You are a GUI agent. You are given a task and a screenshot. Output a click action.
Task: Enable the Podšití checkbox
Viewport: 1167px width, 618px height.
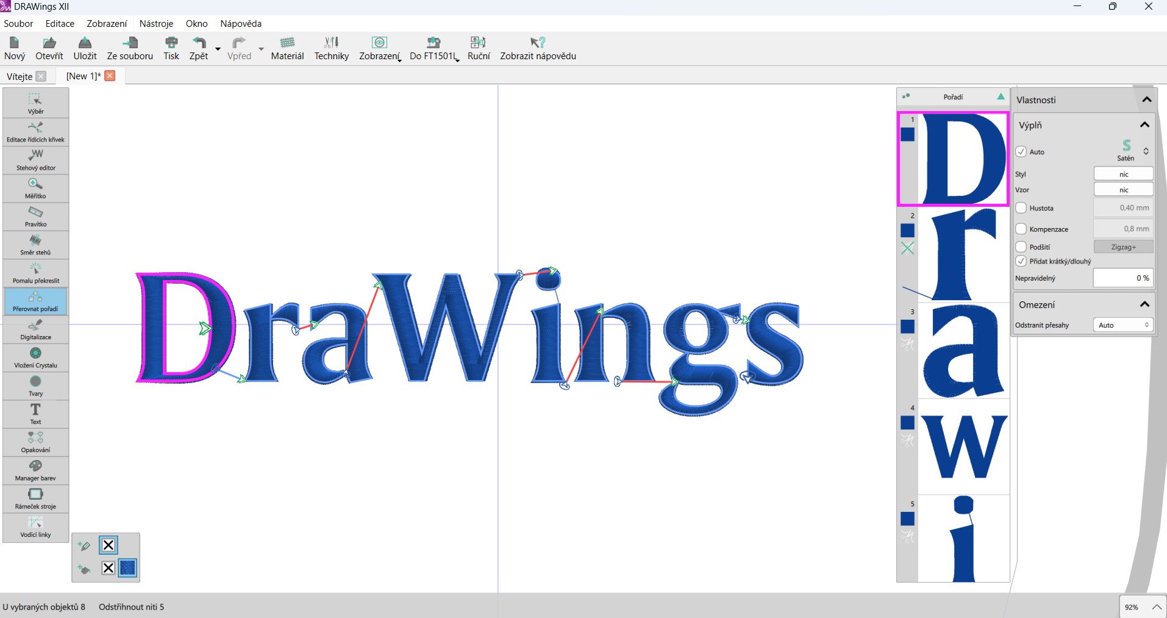point(1021,246)
